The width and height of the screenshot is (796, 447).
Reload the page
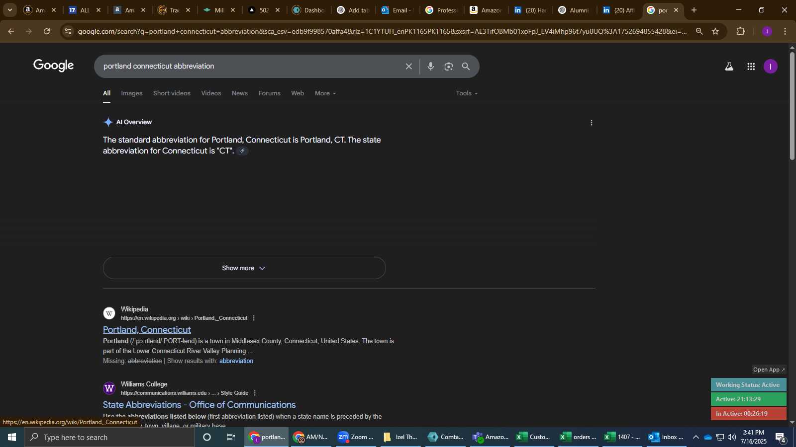tap(47, 31)
